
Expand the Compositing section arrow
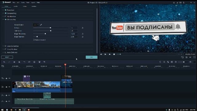pyautogui.click(x=3, y=13)
